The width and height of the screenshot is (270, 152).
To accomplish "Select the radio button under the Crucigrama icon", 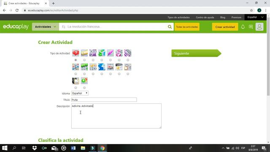I will click(x=93, y=60).
